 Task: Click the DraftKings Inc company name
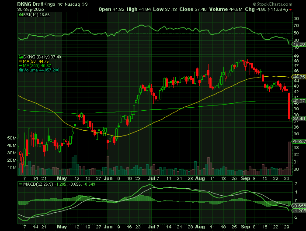[48, 4]
